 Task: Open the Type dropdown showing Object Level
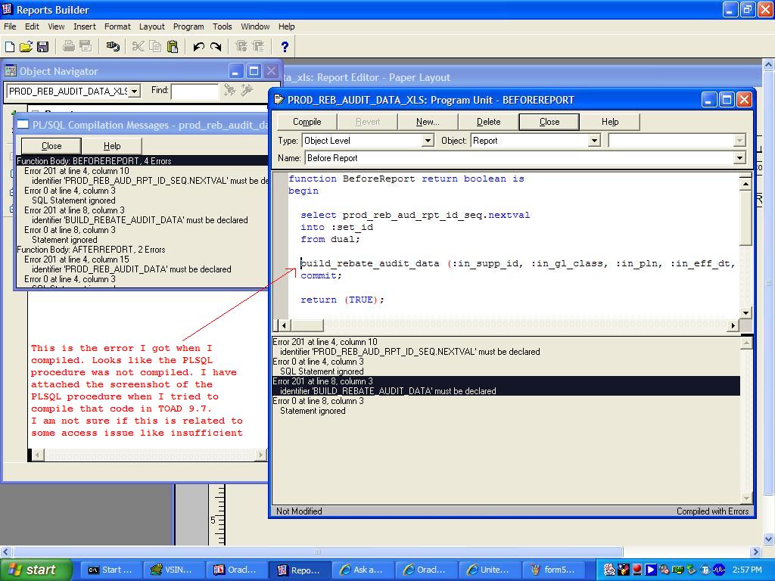428,140
